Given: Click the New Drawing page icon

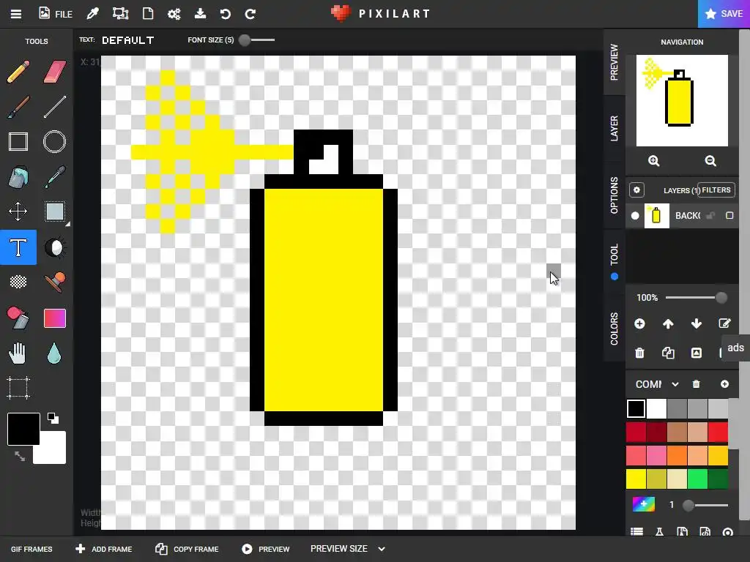Looking at the screenshot, I should pyautogui.click(x=148, y=13).
